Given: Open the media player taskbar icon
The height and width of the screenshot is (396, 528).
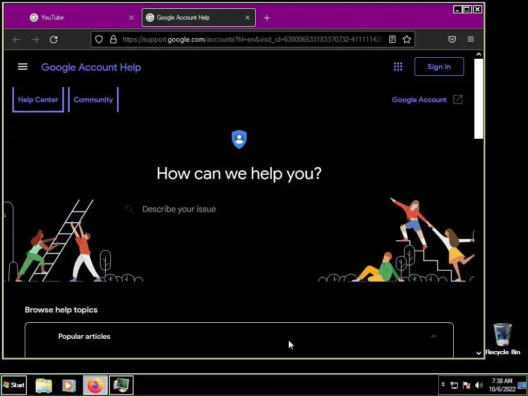Looking at the screenshot, I should point(69,385).
